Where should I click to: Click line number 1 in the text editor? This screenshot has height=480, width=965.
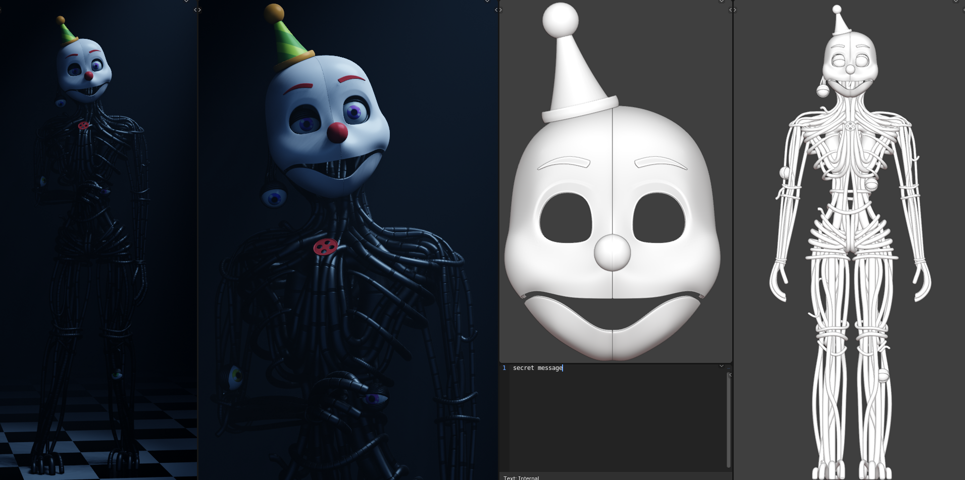click(503, 368)
